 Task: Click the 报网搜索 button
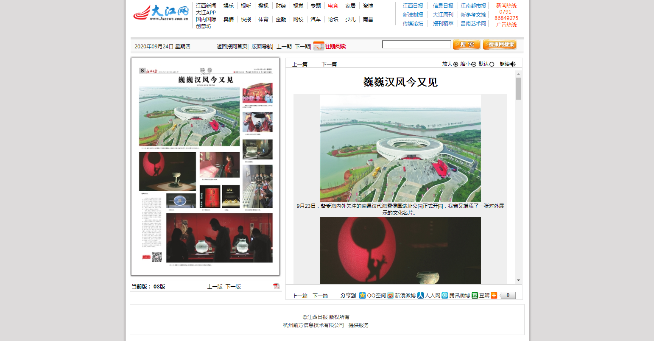(500, 45)
